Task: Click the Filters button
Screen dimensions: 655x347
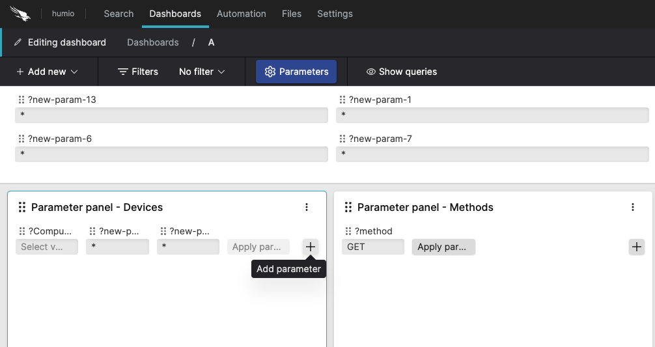Action: (138, 72)
